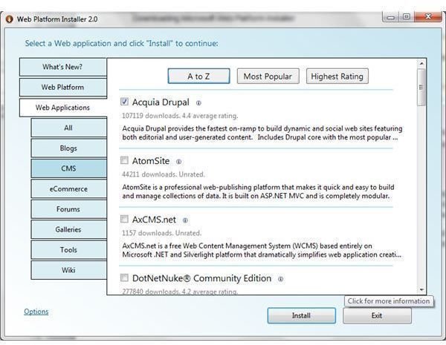Viewport: 446px width, 345px height.
Task: Open info icon beside Acquia Drupal
Action: (x=198, y=103)
